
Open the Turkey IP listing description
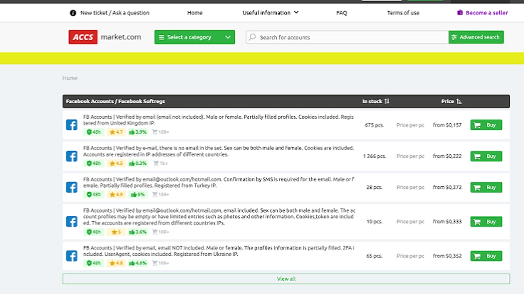pyautogui.click(x=218, y=182)
